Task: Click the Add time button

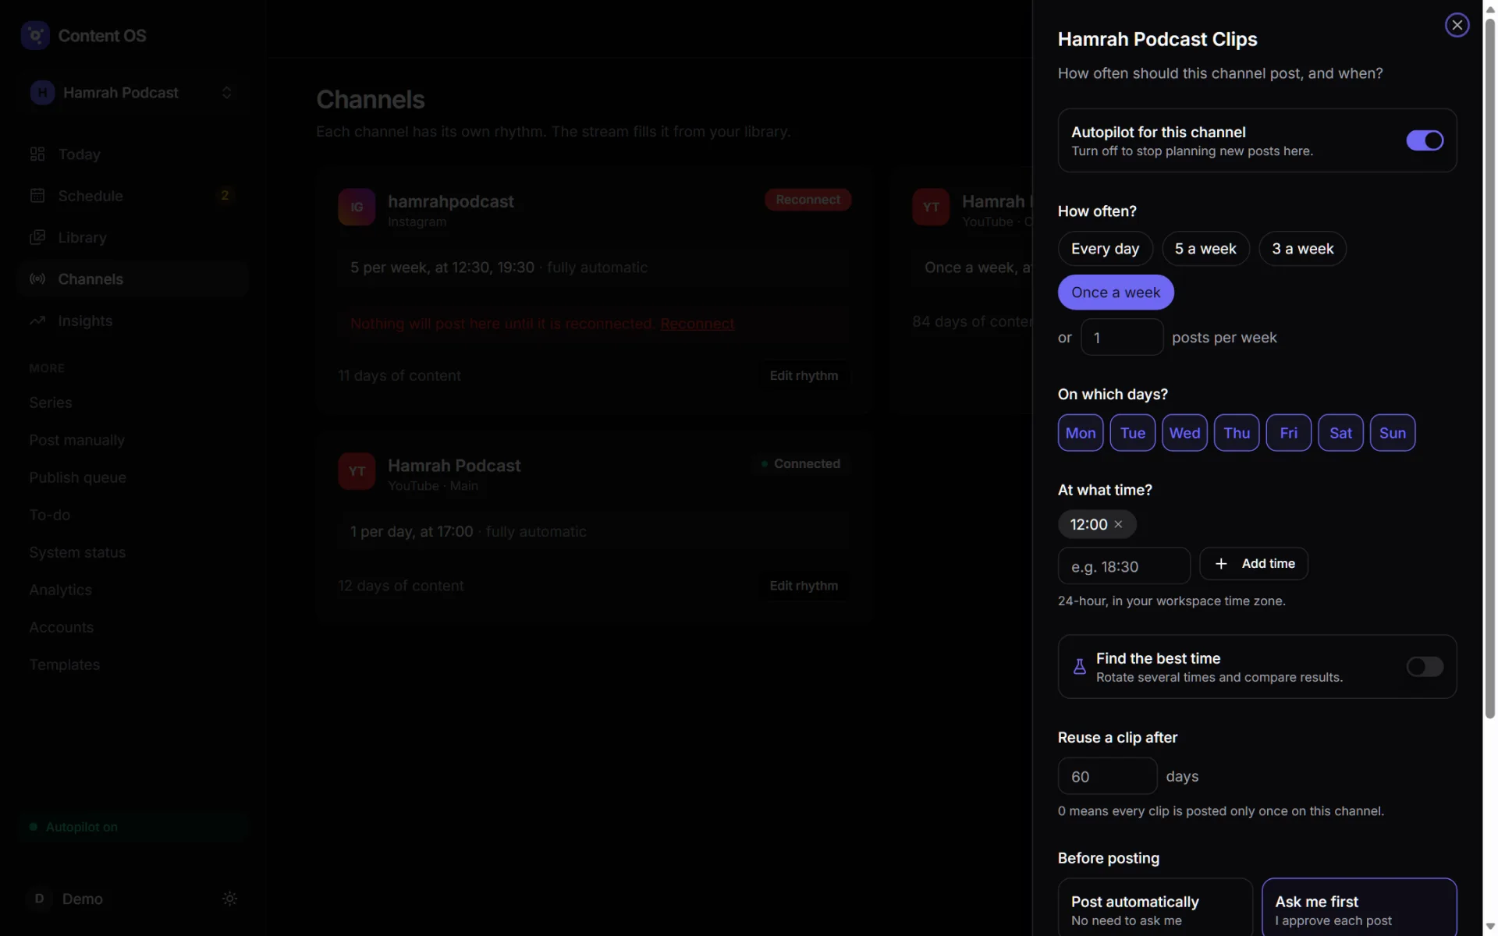Action: coord(1253,564)
